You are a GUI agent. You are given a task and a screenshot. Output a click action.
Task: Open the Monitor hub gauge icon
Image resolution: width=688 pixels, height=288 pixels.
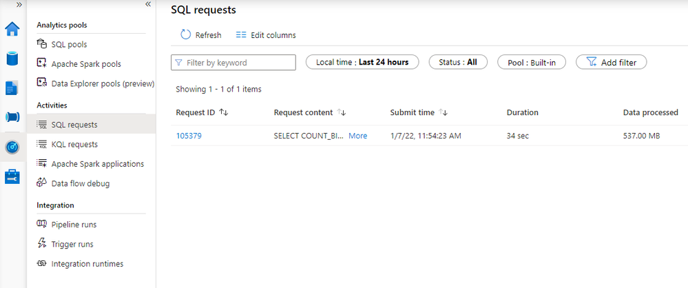[12, 147]
